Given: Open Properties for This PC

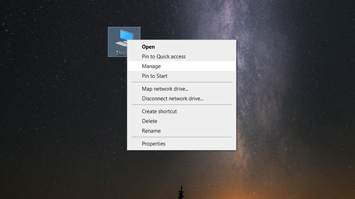Looking at the screenshot, I should point(154,144).
